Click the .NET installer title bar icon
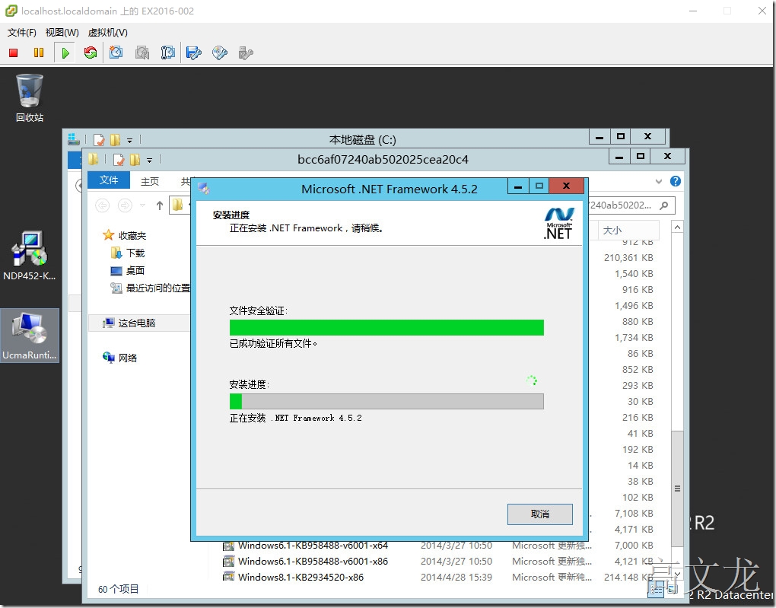 point(203,188)
